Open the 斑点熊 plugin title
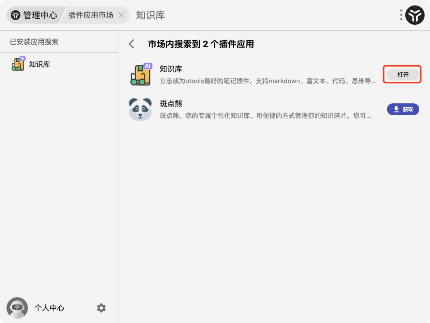430x323 pixels. [x=171, y=104]
